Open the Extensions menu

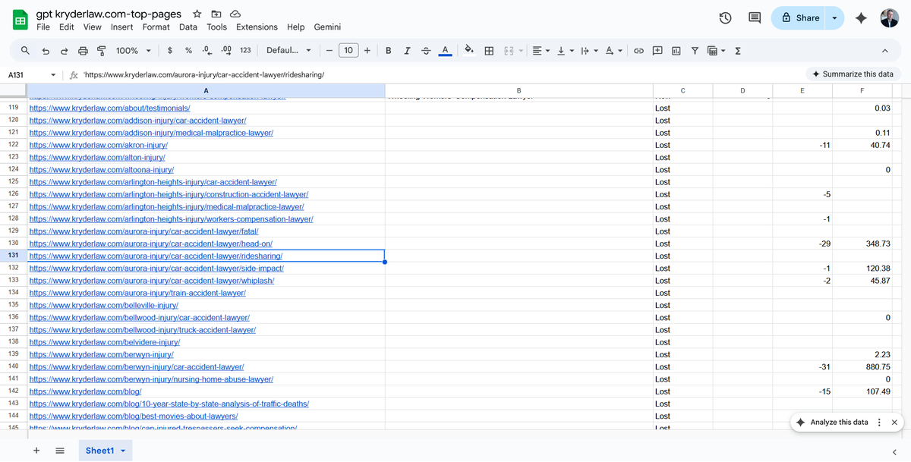click(257, 27)
